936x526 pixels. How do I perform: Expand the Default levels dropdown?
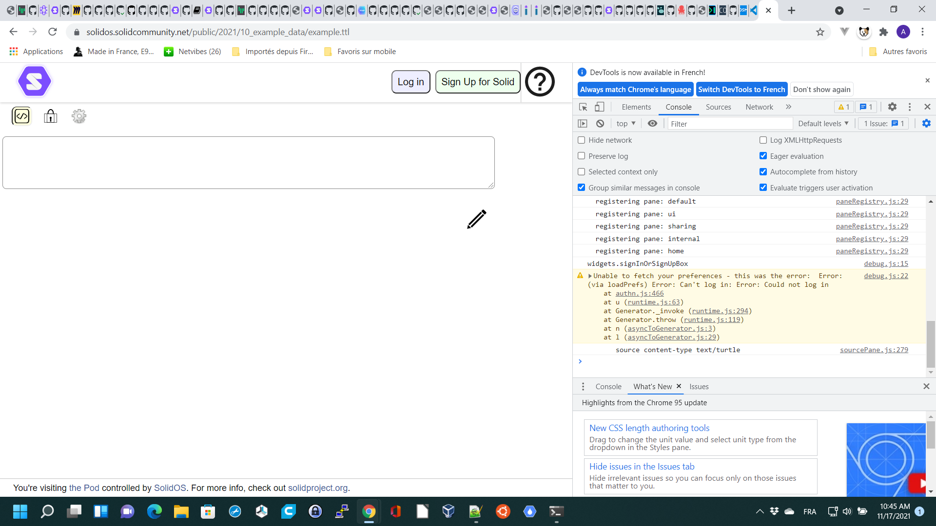[823, 124]
